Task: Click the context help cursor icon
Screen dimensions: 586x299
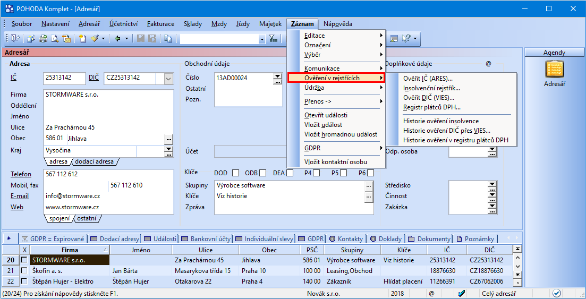Action: [406, 38]
